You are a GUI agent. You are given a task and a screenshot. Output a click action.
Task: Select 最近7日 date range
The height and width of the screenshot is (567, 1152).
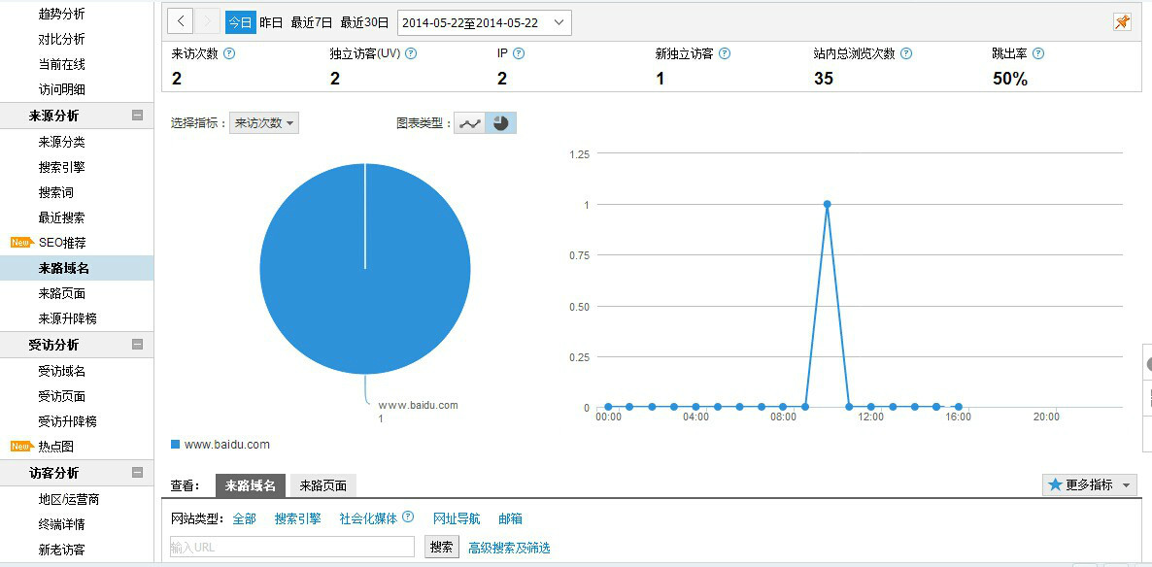(x=311, y=22)
